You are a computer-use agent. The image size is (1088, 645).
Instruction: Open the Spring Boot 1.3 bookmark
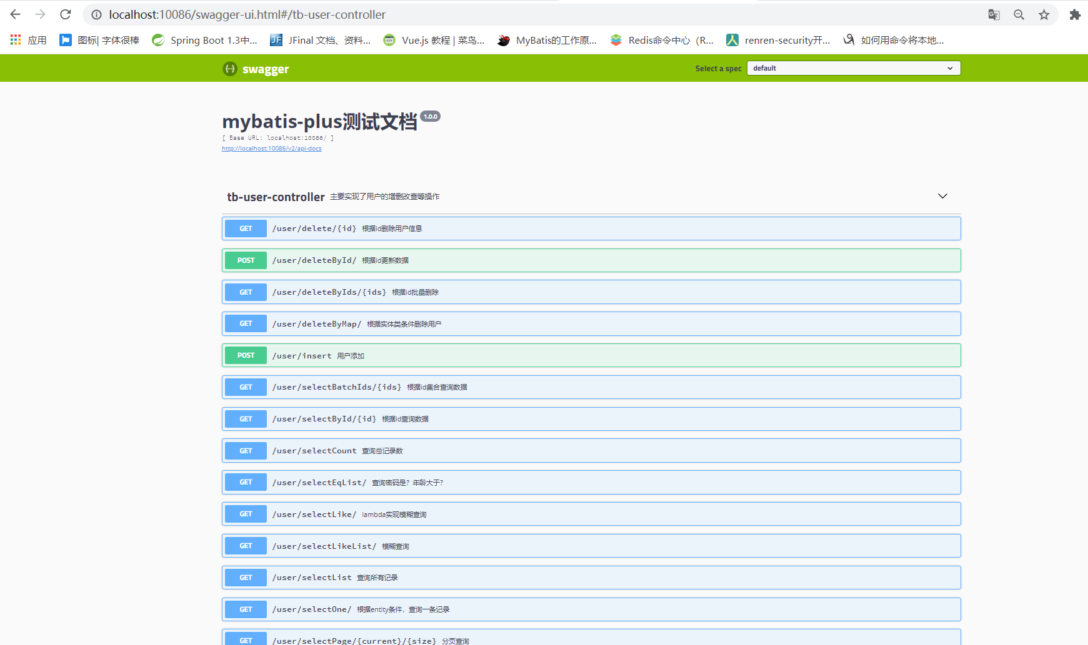pyautogui.click(x=204, y=40)
